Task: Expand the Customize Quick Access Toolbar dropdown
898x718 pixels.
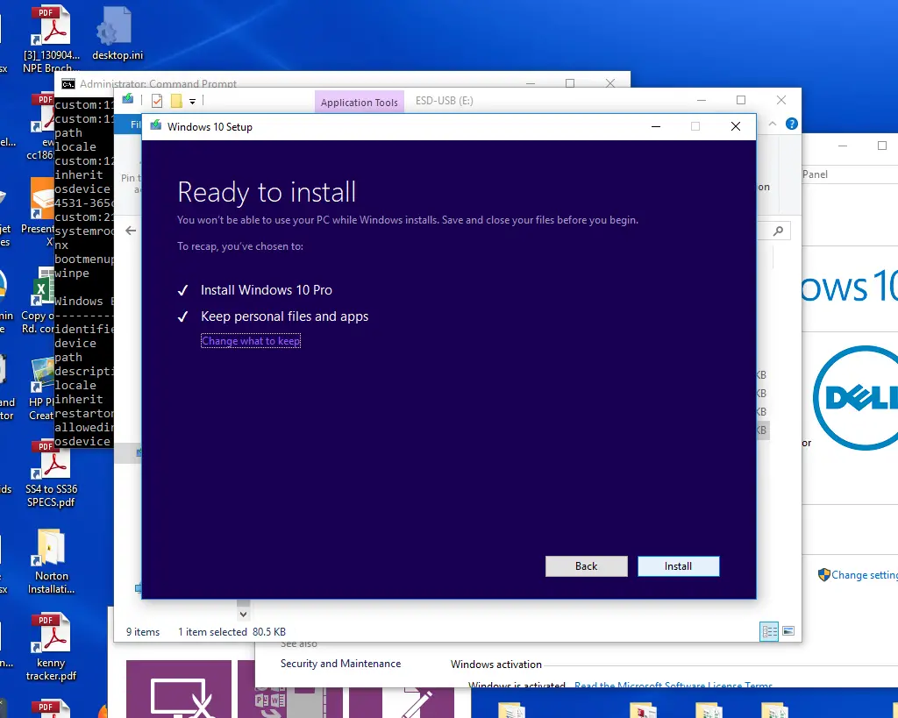Action: click(192, 102)
